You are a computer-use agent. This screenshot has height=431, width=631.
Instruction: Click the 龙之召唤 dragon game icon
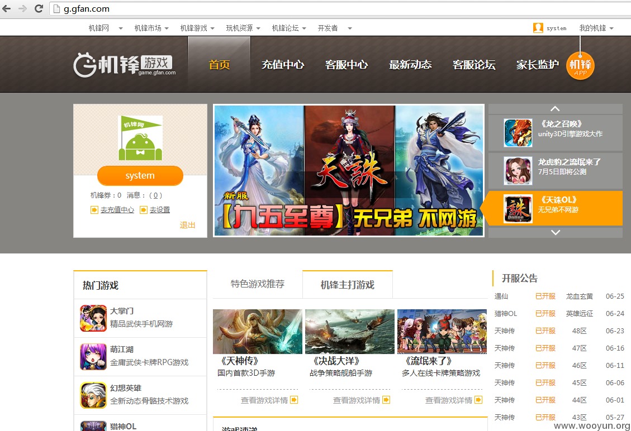pyautogui.click(x=518, y=133)
